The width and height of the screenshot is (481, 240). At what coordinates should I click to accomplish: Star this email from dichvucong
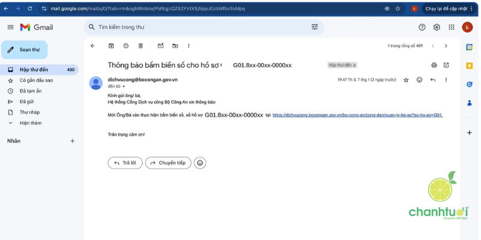(406, 80)
